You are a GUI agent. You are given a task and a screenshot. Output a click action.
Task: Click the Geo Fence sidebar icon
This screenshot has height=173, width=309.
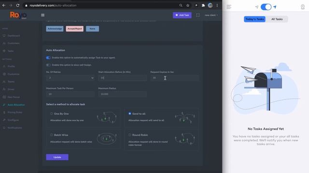[4, 97]
